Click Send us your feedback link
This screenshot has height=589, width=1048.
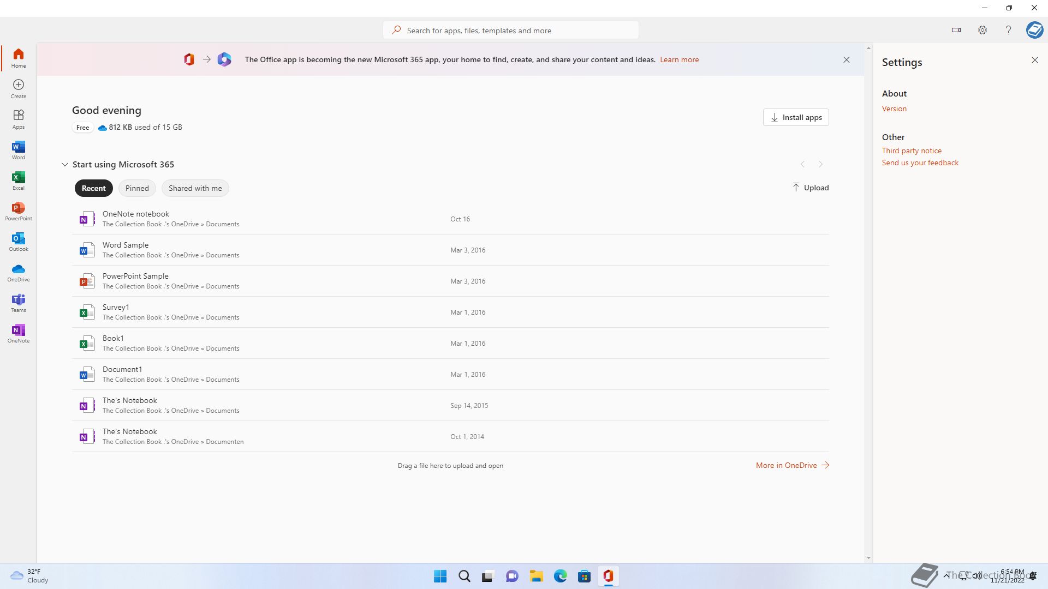920,163
